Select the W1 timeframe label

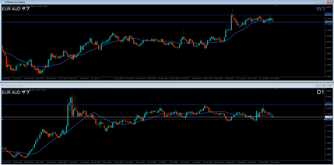[x=320, y=9]
